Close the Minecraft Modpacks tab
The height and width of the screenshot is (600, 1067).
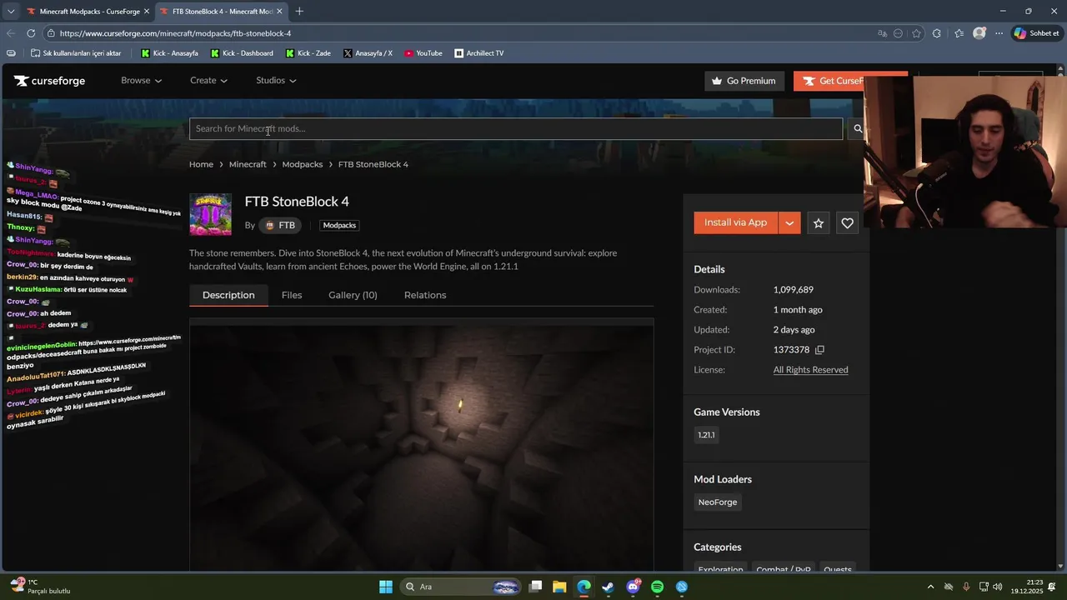146,12
